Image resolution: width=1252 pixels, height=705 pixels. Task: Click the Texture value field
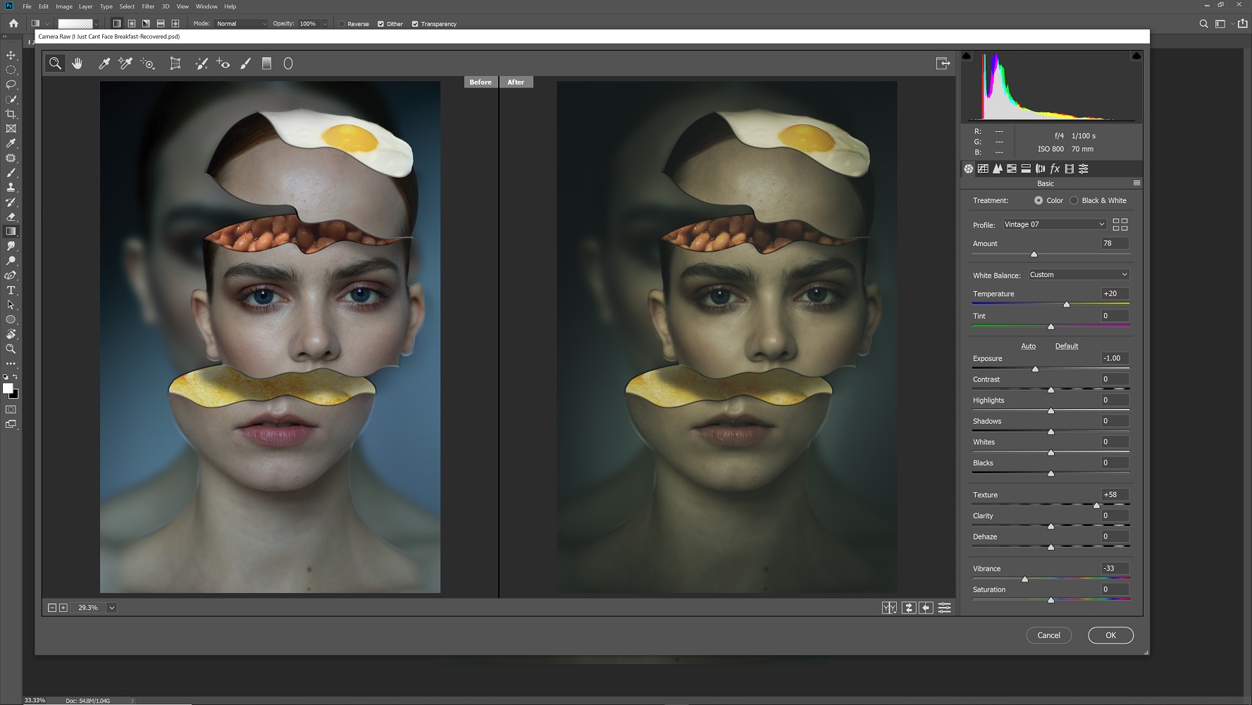[1114, 495]
